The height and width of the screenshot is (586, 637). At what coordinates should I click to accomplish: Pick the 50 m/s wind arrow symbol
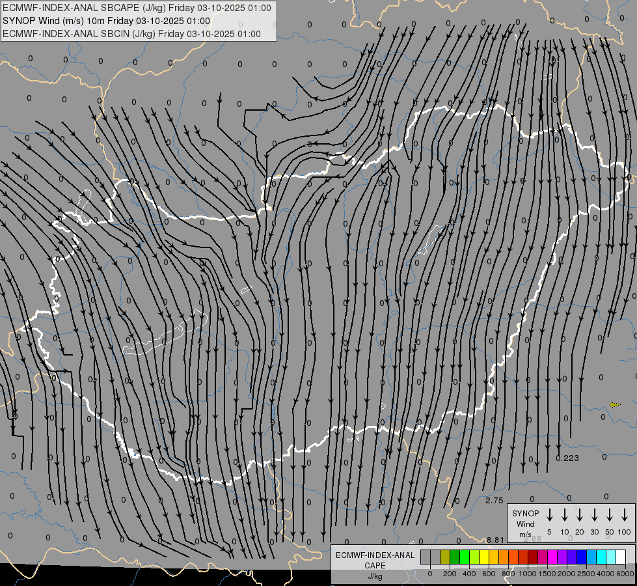(x=610, y=516)
